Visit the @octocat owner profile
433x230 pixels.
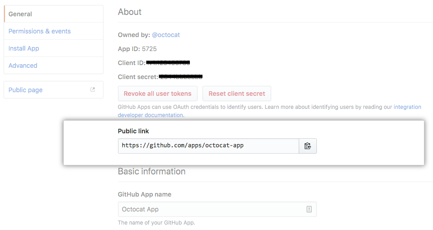[x=166, y=35]
